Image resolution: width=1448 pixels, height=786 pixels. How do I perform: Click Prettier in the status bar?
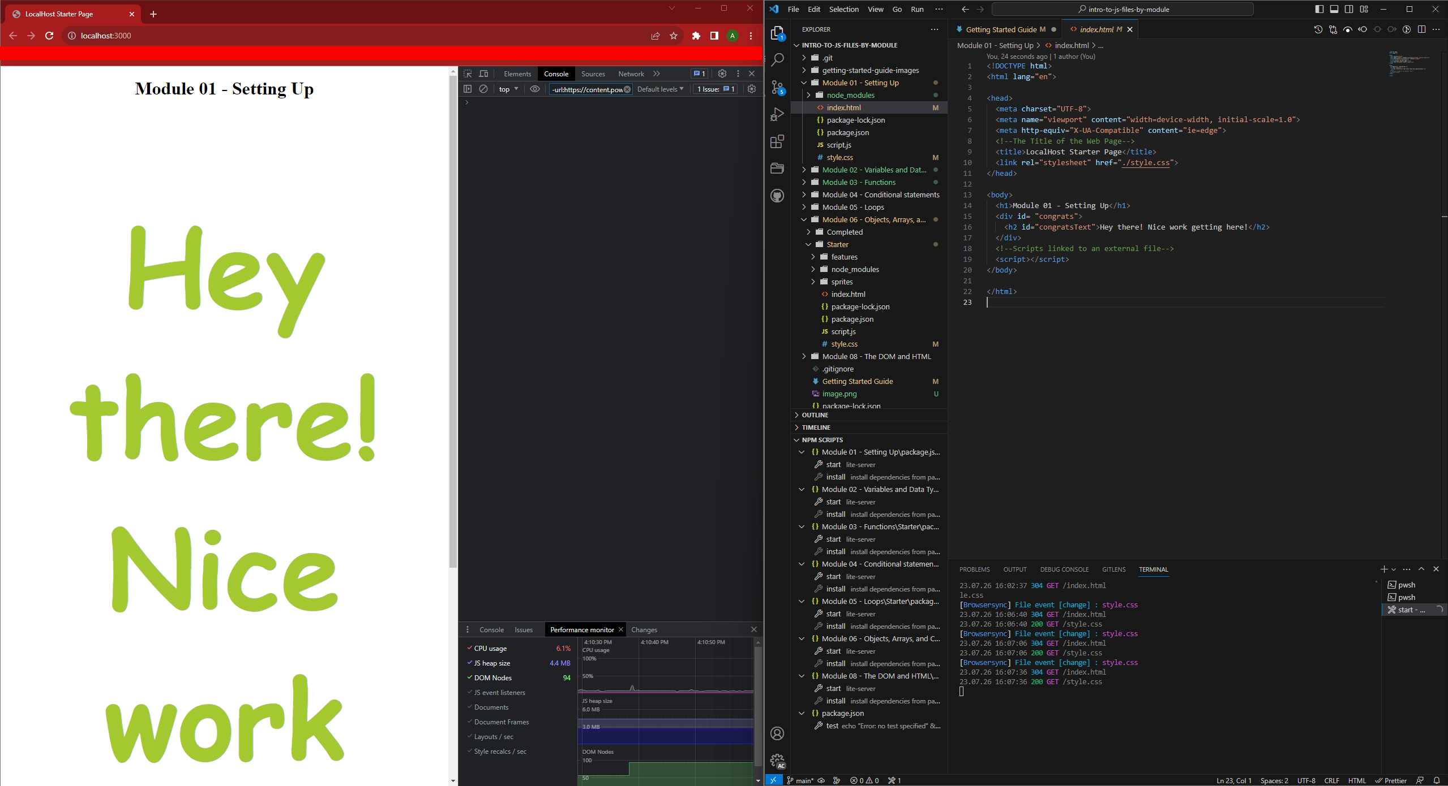[x=1391, y=780]
